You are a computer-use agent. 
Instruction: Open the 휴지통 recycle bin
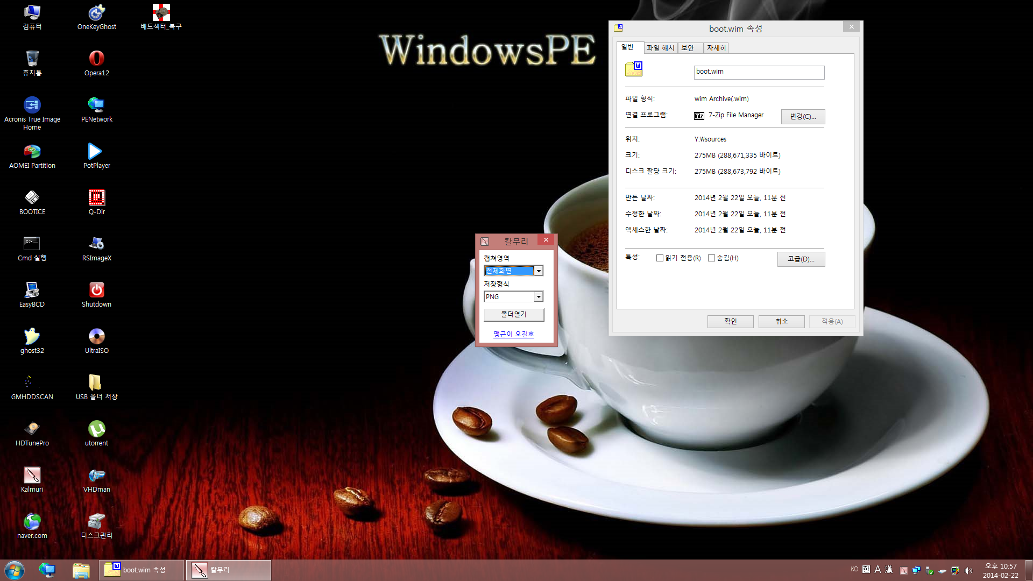32,63
